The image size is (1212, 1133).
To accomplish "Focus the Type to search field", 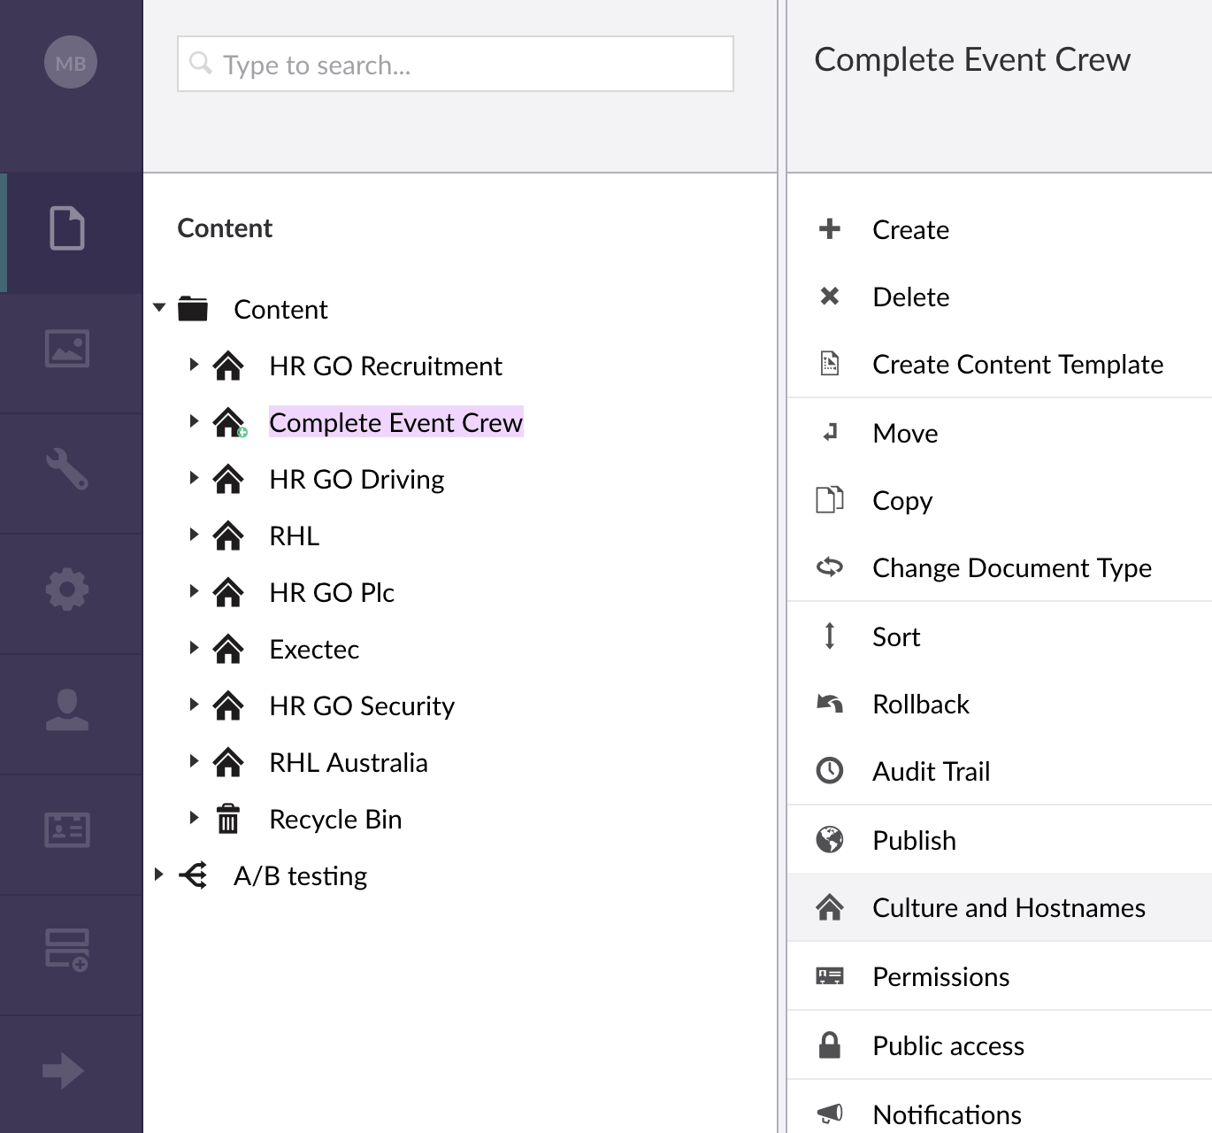I will point(456,64).
